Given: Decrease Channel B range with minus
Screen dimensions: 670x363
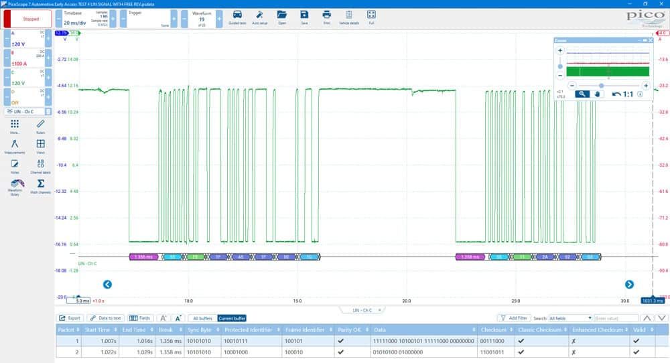Looking at the screenshot, I should tap(7, 58).
